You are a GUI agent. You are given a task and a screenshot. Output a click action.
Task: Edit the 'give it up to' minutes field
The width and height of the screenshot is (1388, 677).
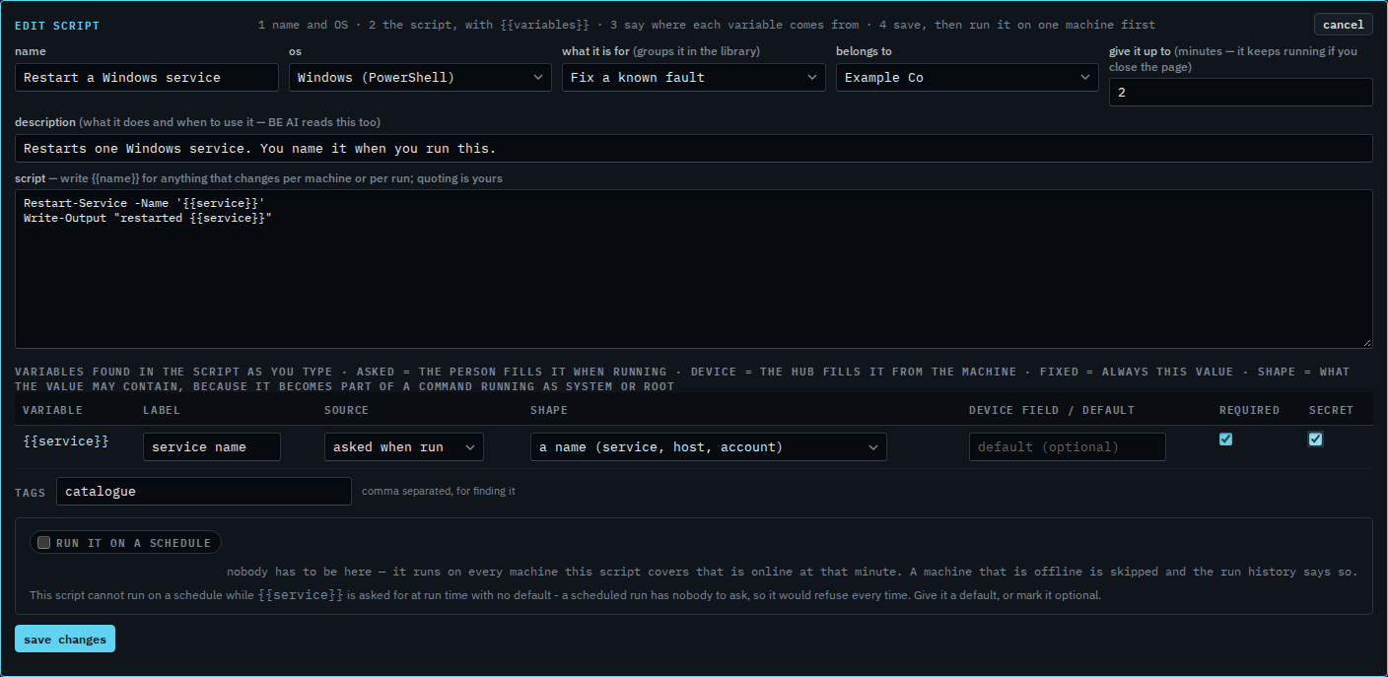pyautogui.click(x=1240, y=92)
